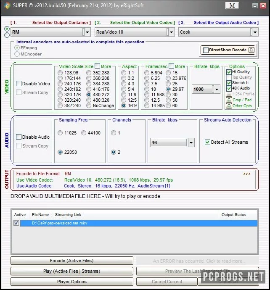Select 320:240 video scale size
Screen dimensions: 270x290
pyautogui.click(x=60, y=100)
